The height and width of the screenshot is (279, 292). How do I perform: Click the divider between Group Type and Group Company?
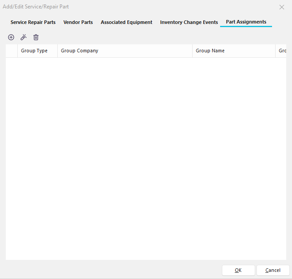pos(58,51)
